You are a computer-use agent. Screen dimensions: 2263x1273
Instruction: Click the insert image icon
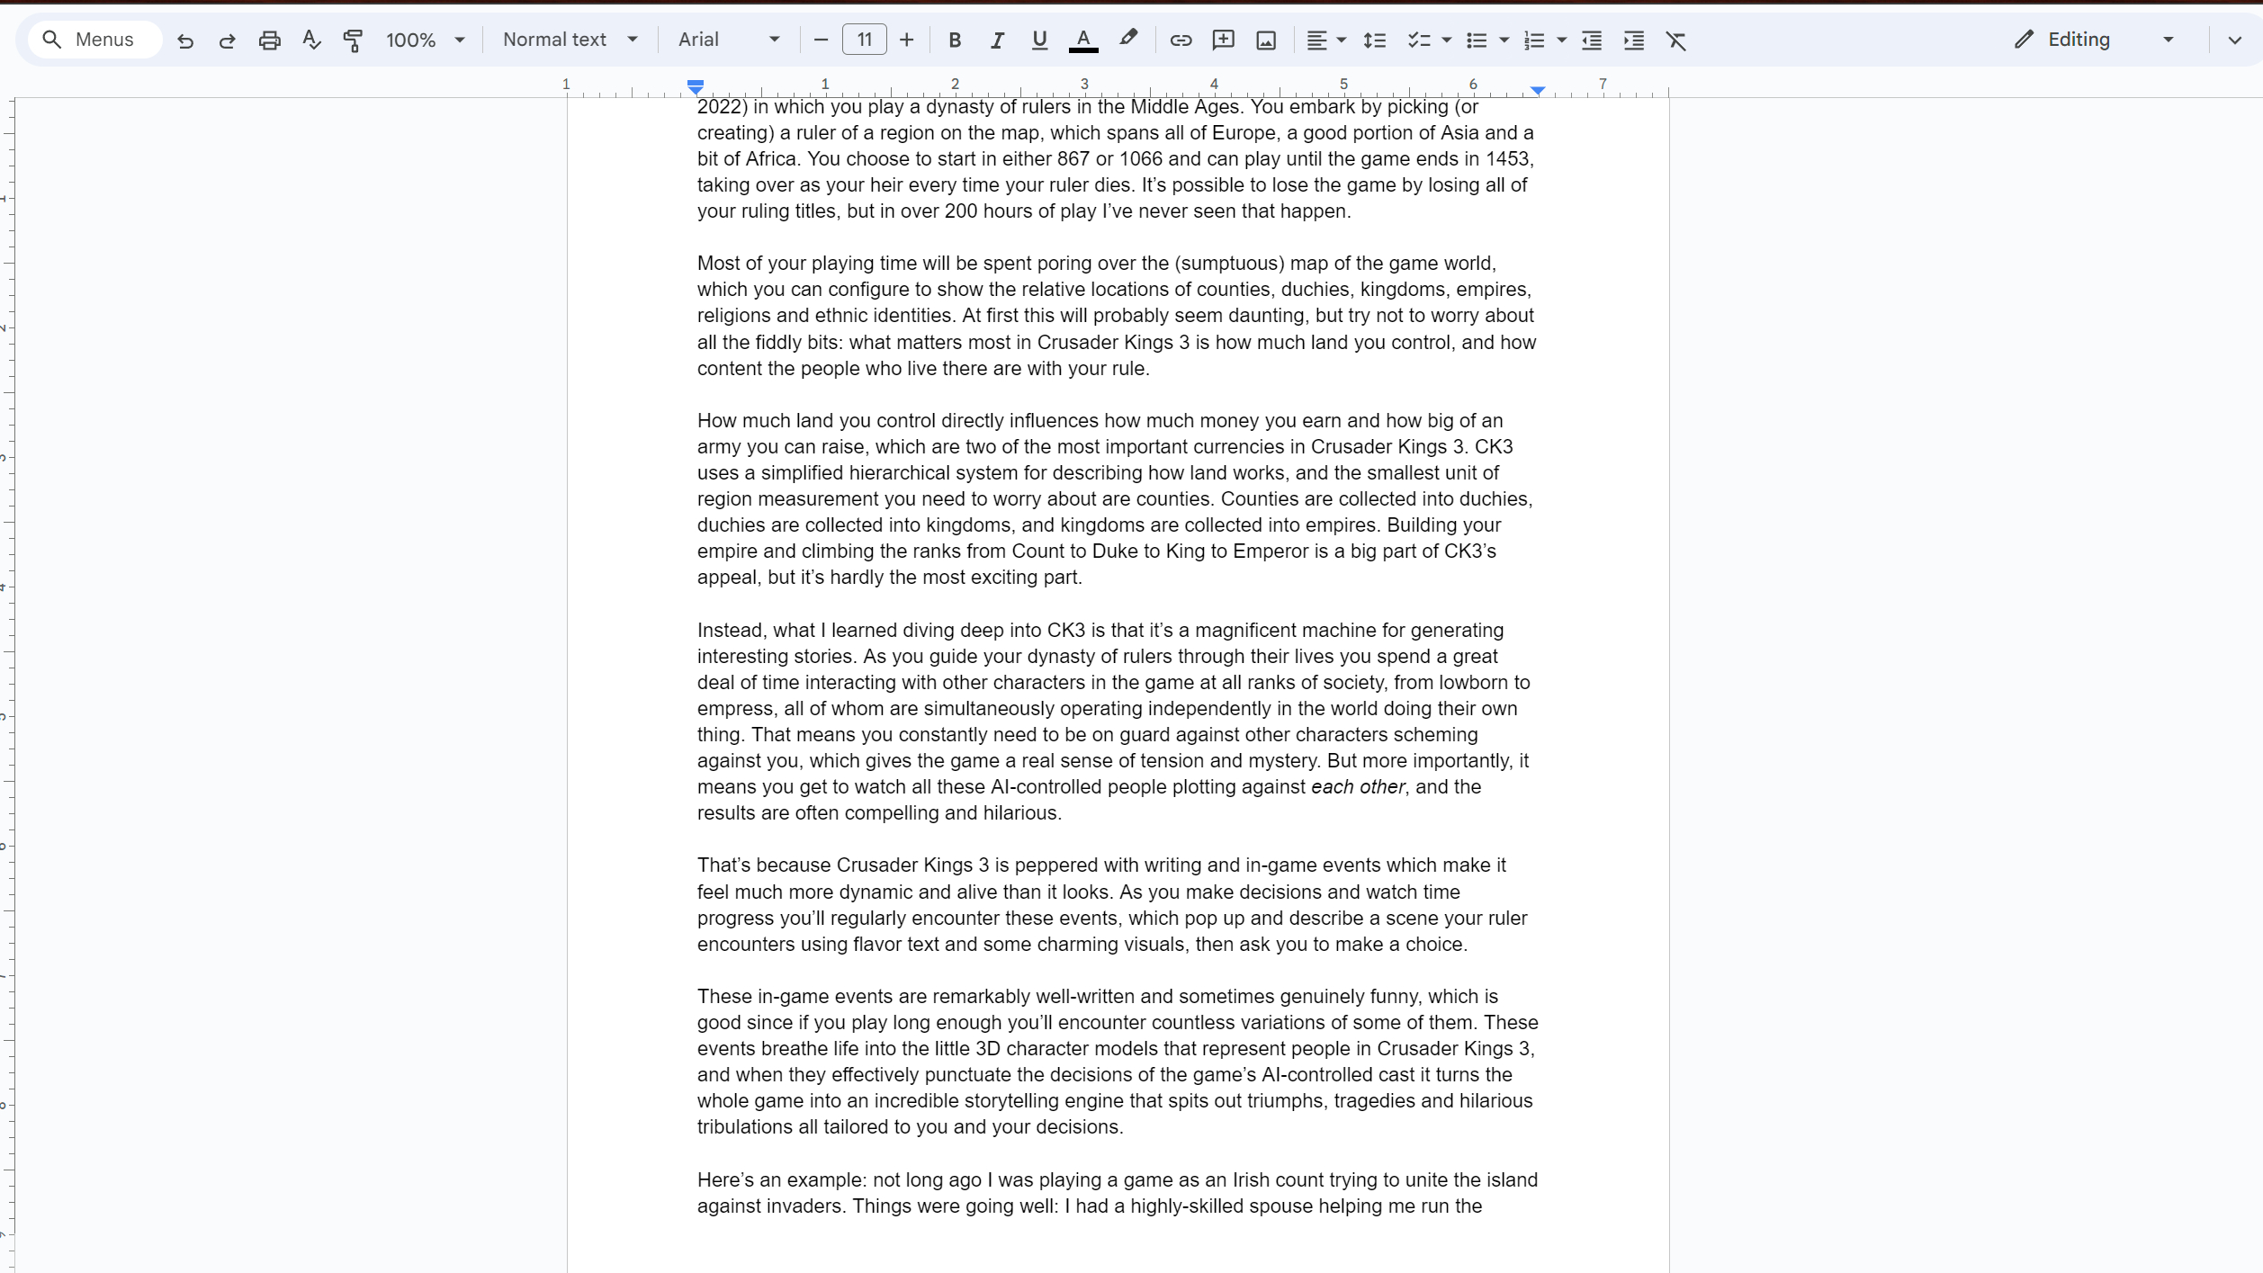pos(1267,39)
